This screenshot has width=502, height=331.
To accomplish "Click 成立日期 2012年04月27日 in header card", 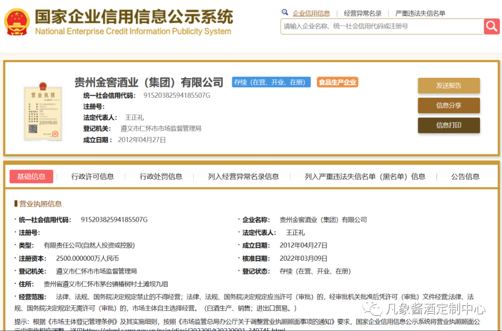I will (x=142, y=140).
